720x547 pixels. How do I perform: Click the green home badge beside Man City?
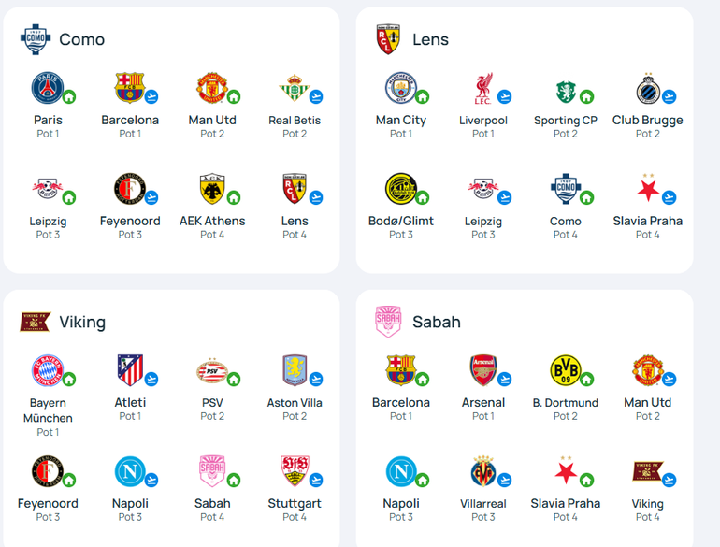423,97
